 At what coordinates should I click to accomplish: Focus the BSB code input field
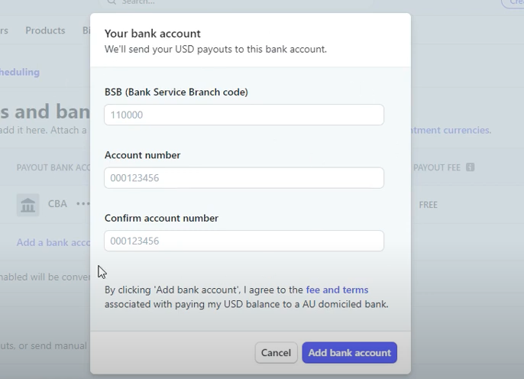[x=244, y=115]
